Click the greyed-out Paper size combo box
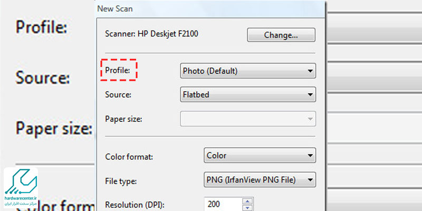Viewport: 422px width, 211px height. [x=248, y=119]
